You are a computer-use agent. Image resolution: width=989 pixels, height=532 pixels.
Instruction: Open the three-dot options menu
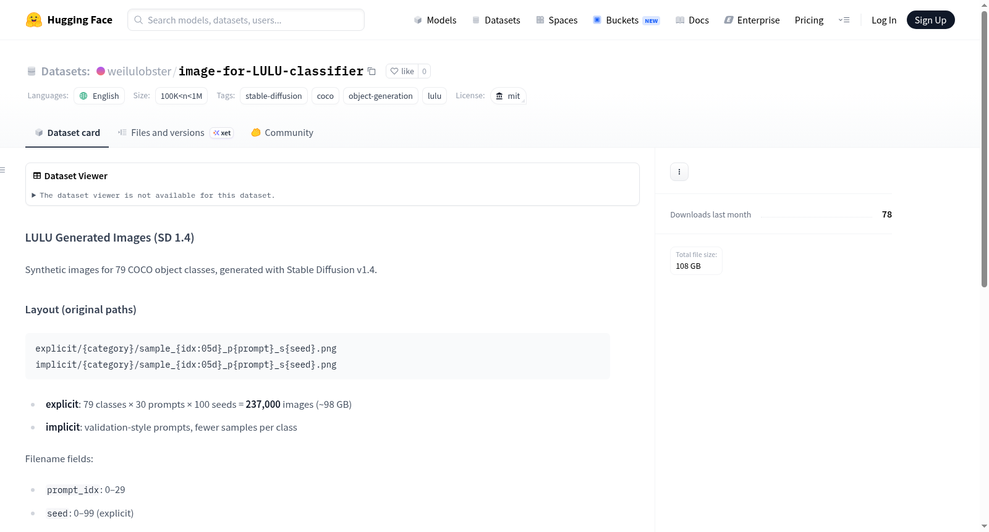click(x=679, y=172)
